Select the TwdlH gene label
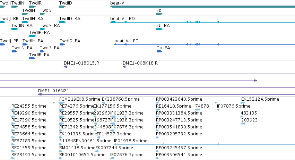Image resolution: width=295 pixels, height=160 pixels. click(x=28, y=10)
